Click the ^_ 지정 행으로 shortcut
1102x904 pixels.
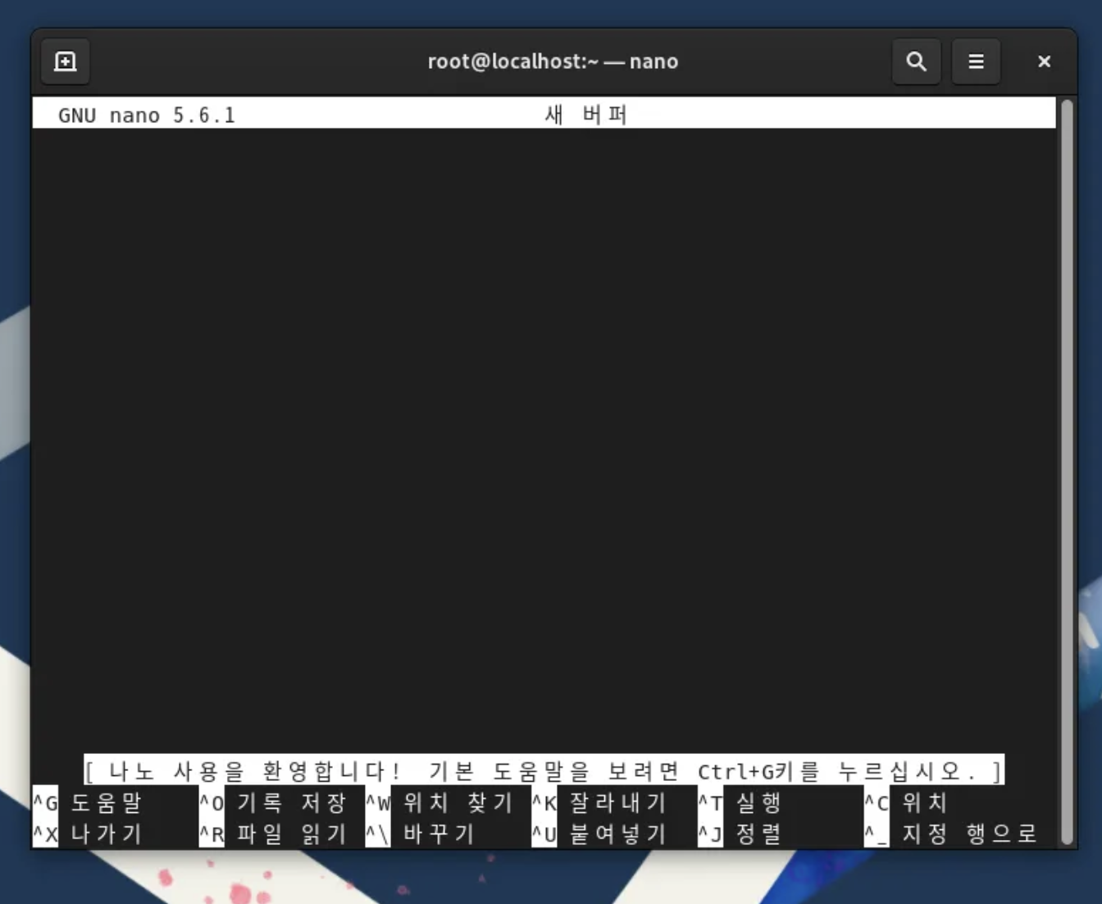pos(952,833)
